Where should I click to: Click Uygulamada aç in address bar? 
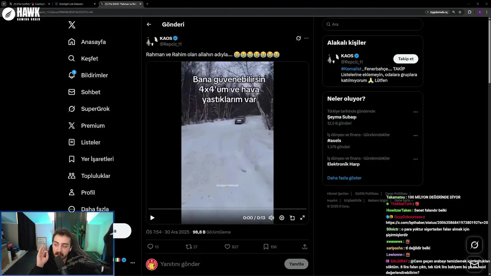(437, 12)
